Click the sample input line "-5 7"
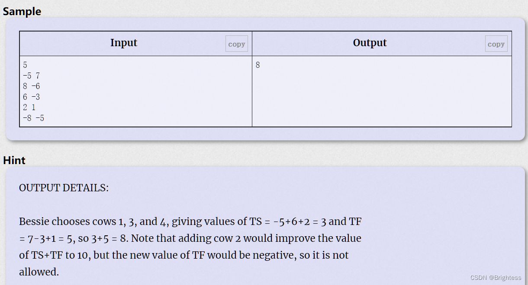The image size is (528, 285). (31, 76)
